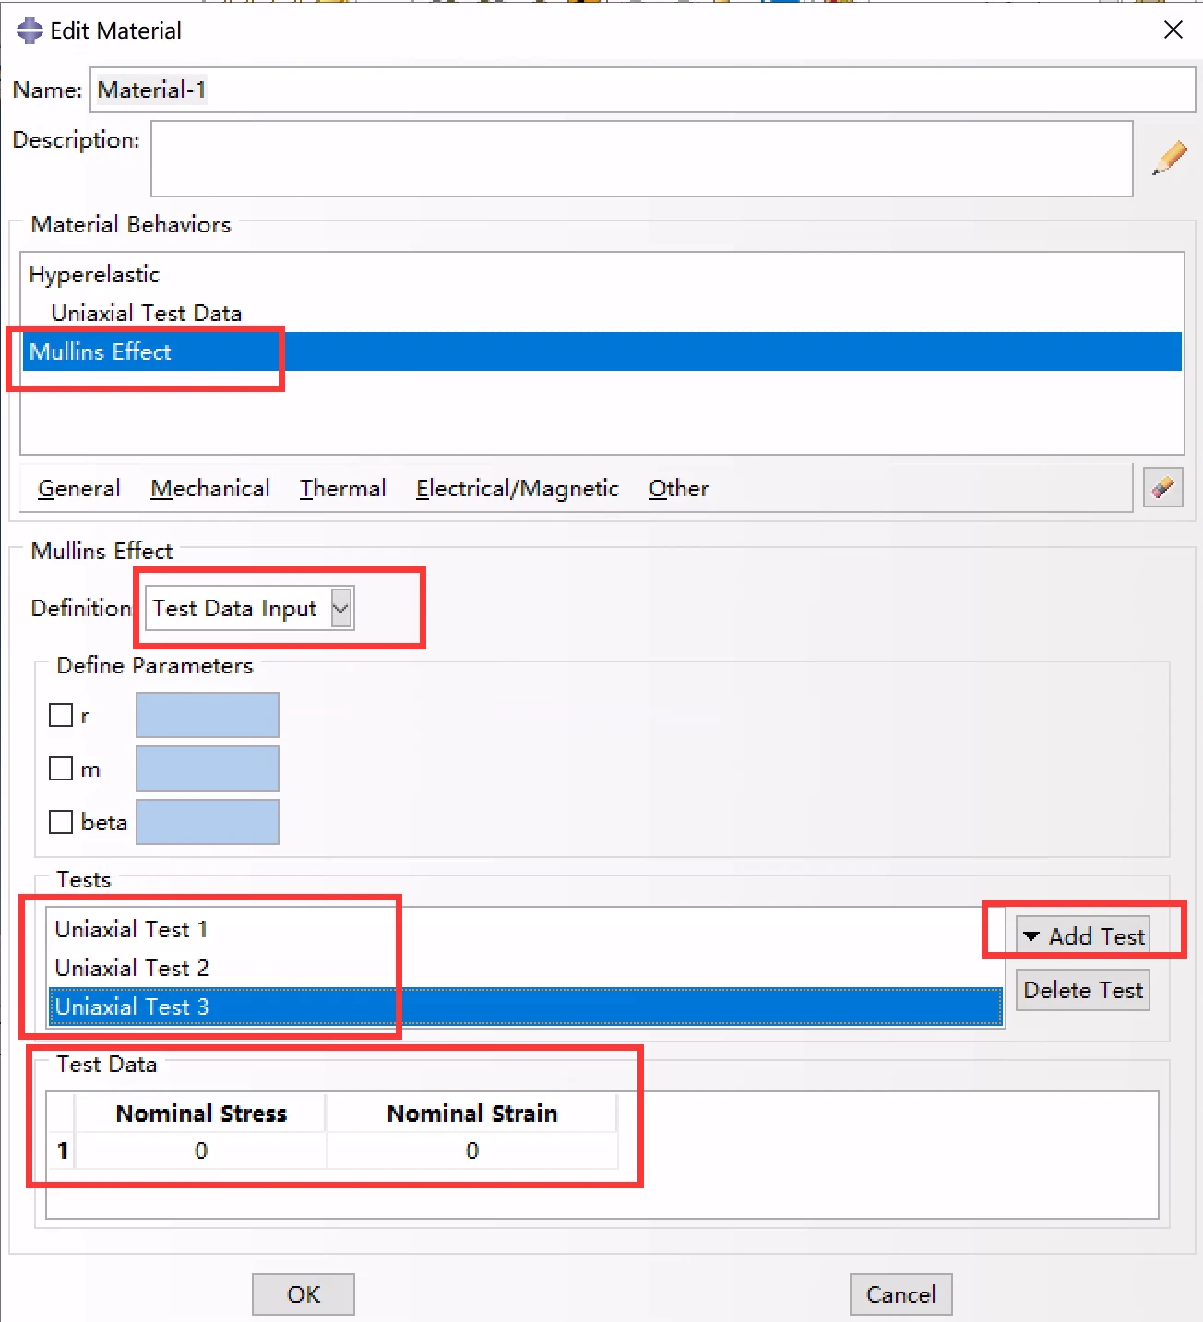1203x1322 pixels.
Task: Open the Mechanical menu
Action: point(210,488)
